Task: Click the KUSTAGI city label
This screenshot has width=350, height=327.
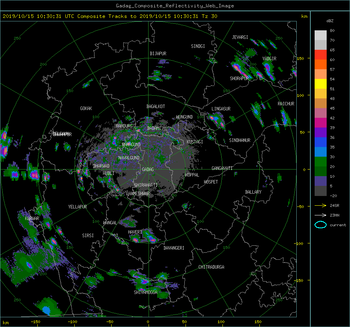Action: pyautogui.click(x=195, y=142)
